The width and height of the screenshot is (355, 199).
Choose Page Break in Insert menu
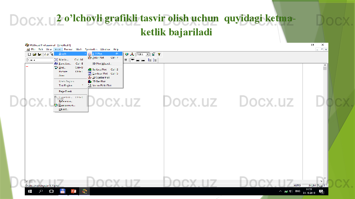(x=65, y=91)
